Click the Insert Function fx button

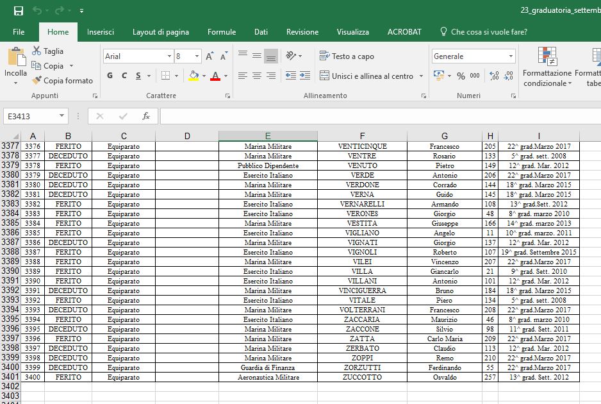146,116
